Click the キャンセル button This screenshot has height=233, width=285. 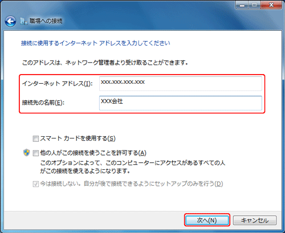coord(255,220)
